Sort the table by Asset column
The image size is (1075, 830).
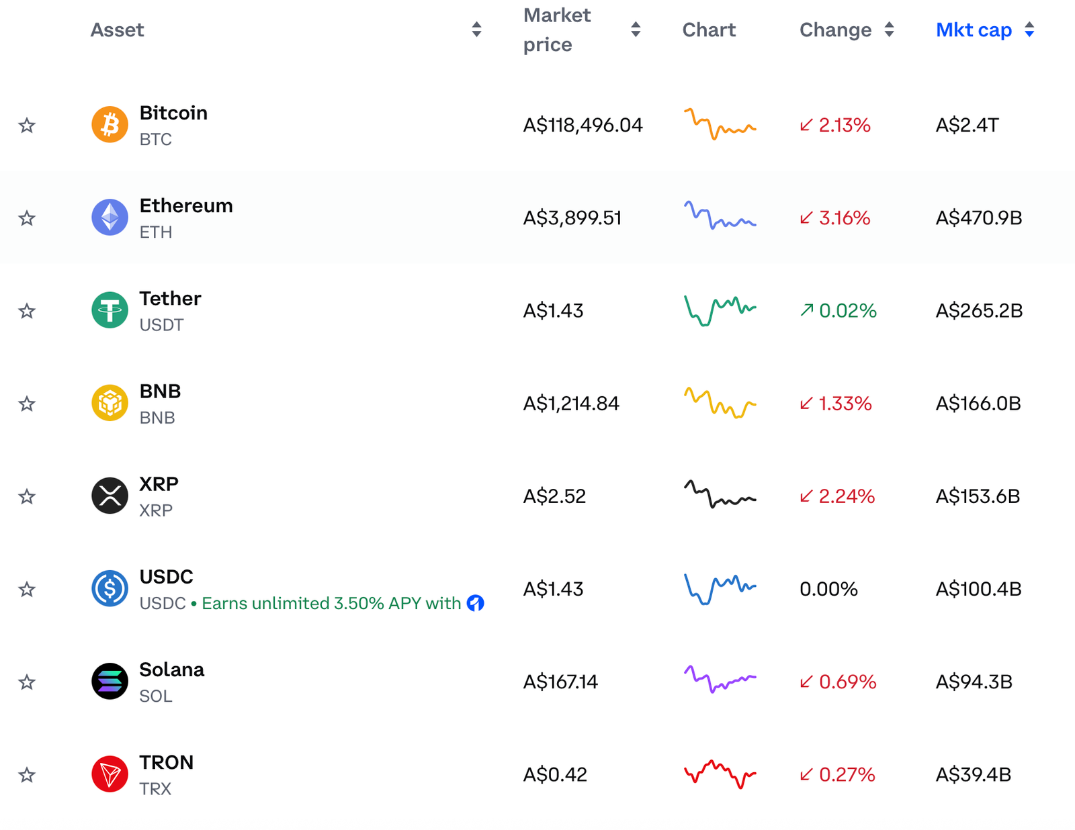point(477,30)
